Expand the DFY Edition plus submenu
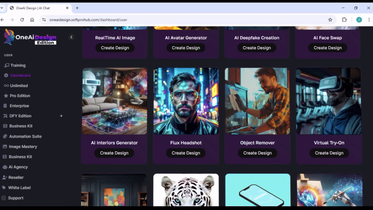This screenshot has width=373, height=210. [61, 116]
